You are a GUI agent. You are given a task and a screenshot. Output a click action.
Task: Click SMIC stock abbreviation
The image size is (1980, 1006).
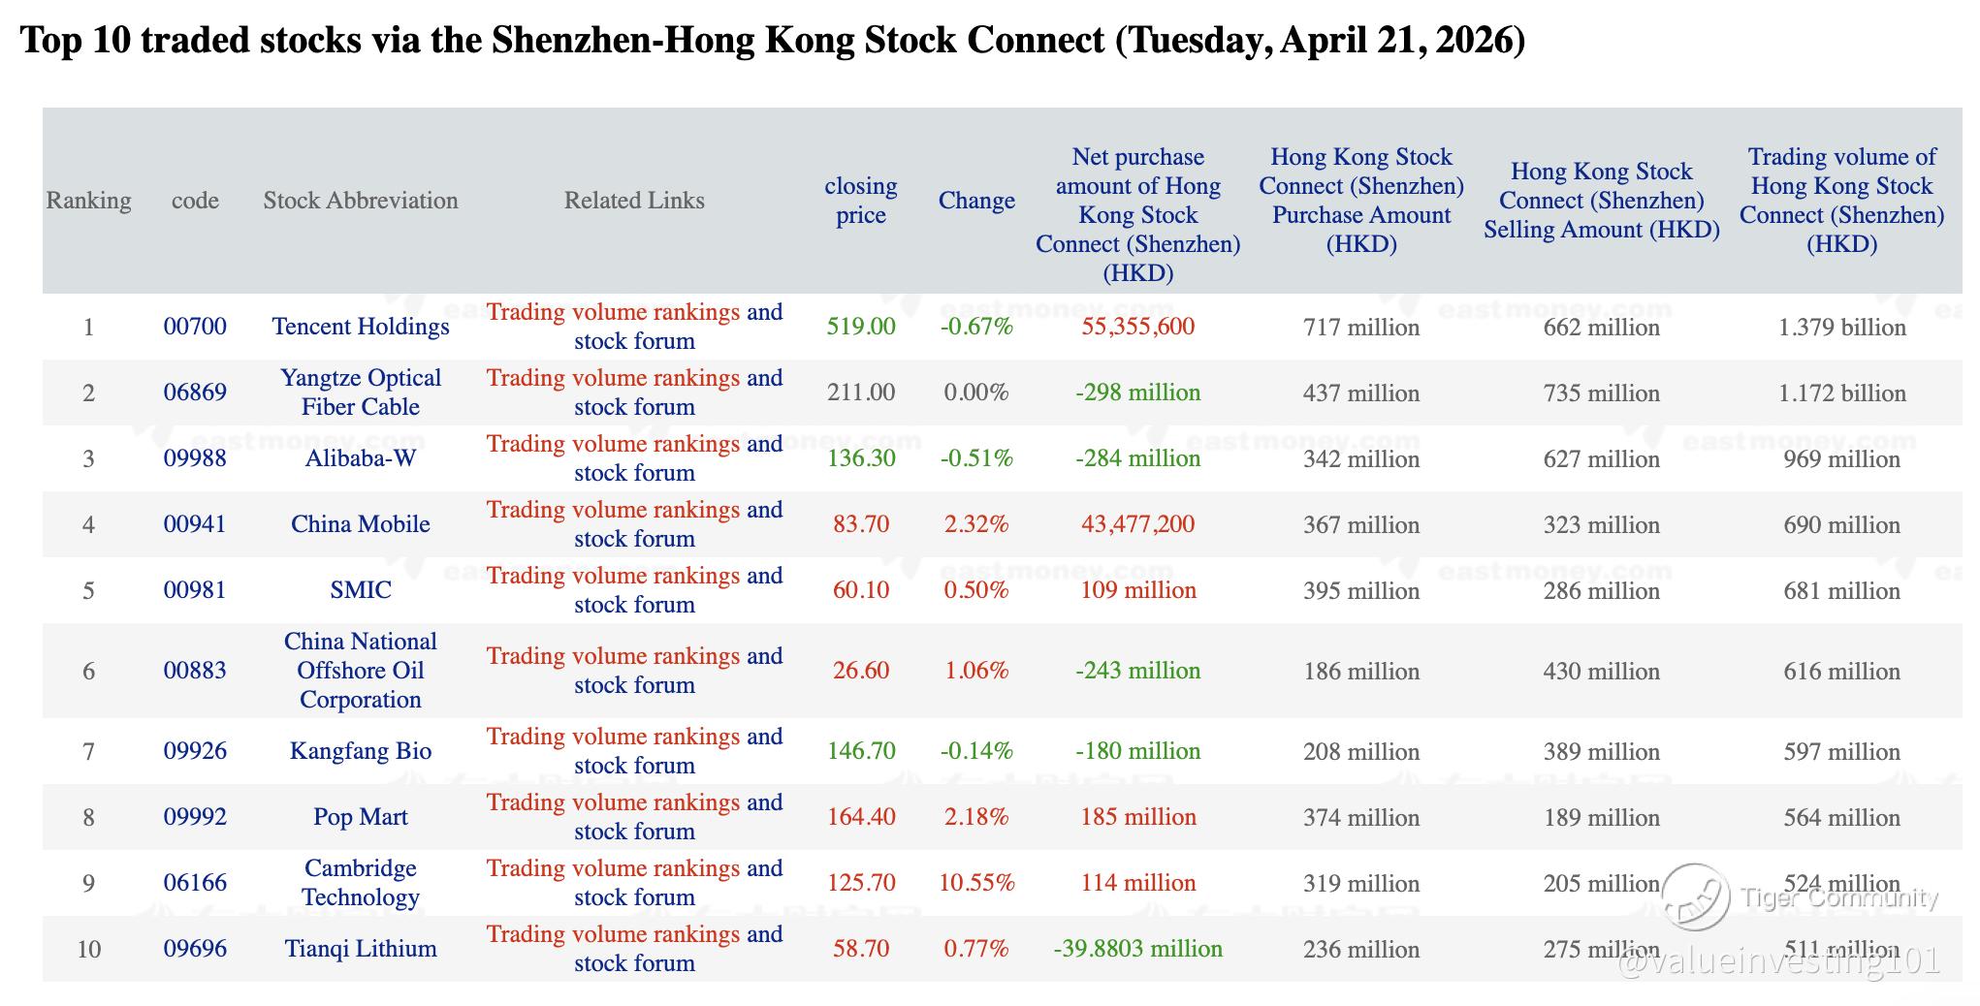(361, 590)
